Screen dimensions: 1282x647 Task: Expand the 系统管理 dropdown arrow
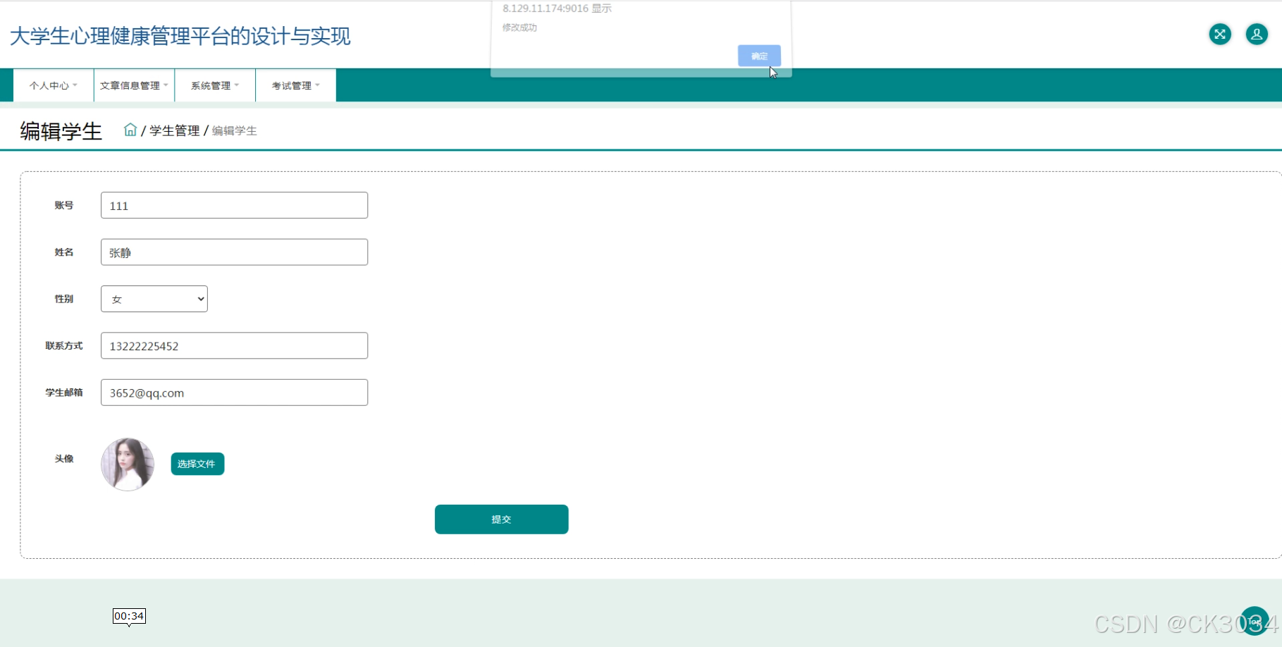tap(238, 85)
